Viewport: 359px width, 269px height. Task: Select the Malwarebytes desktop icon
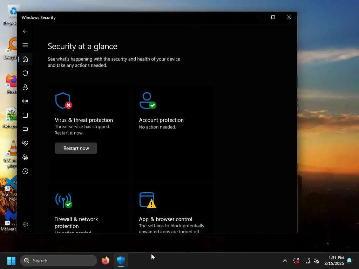pyautogui.click(x=9, y=221)
